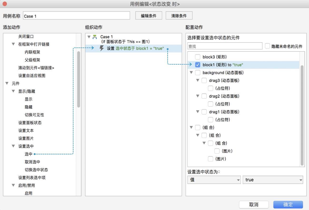This screenshot has height=210, width=309.
Task: Select the 内联框架 action
Action: [32, 52]
